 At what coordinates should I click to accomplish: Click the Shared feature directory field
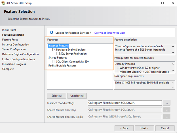coord(125,110)
